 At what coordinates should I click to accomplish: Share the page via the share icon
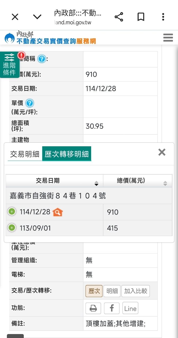[x=119, y=17]
